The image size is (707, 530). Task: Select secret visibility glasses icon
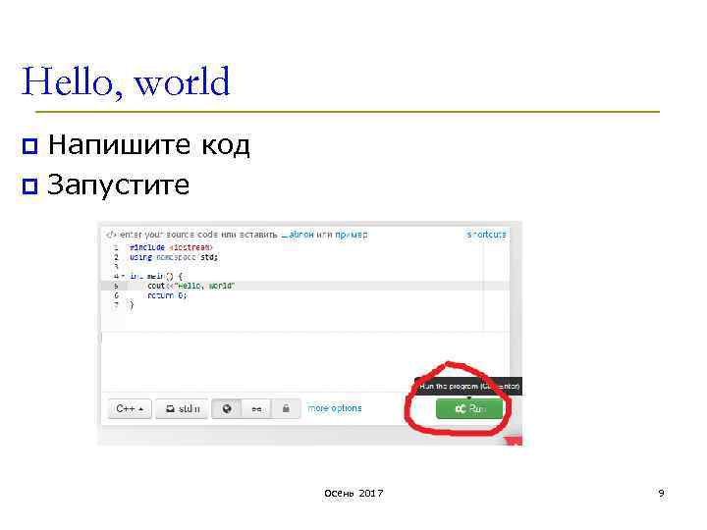click(x=256, y=408)
